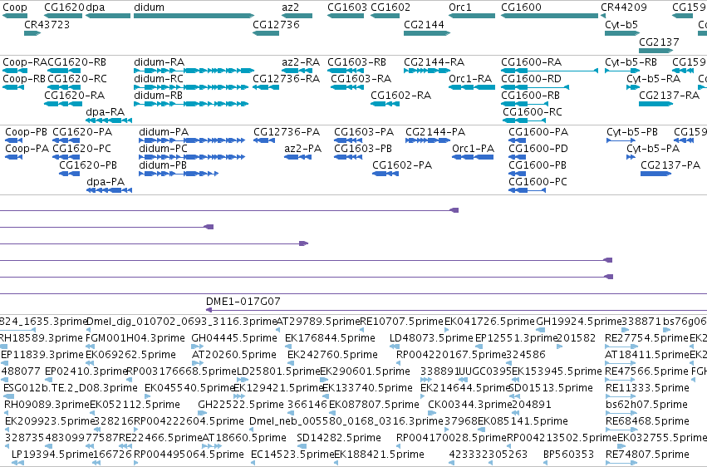Select the didum-RC transcript glyph
Screen dimensions: 707x467
(x=191, y=87)
